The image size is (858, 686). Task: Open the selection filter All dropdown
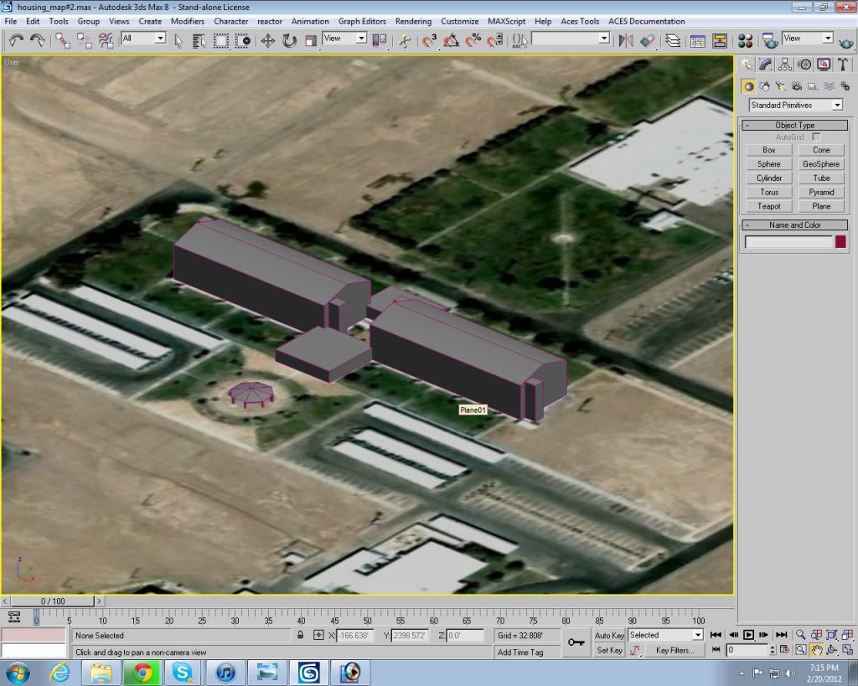point(143,39)
